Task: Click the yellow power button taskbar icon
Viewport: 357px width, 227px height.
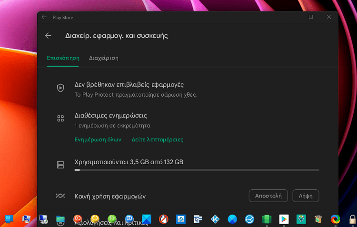Action: point(95,219)
